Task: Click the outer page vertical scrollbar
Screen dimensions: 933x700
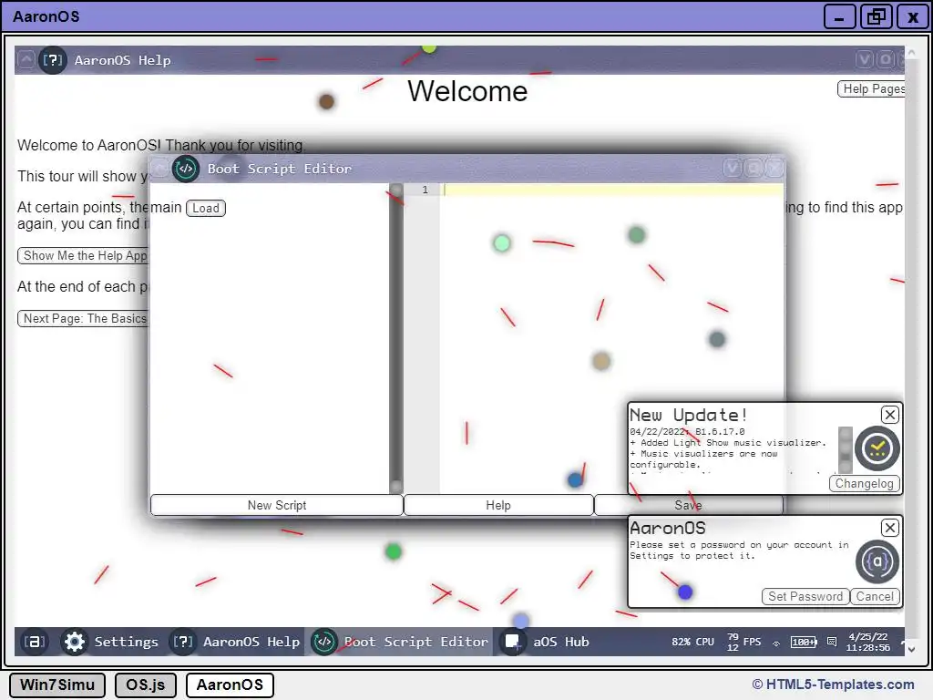Action: point(911,351)
